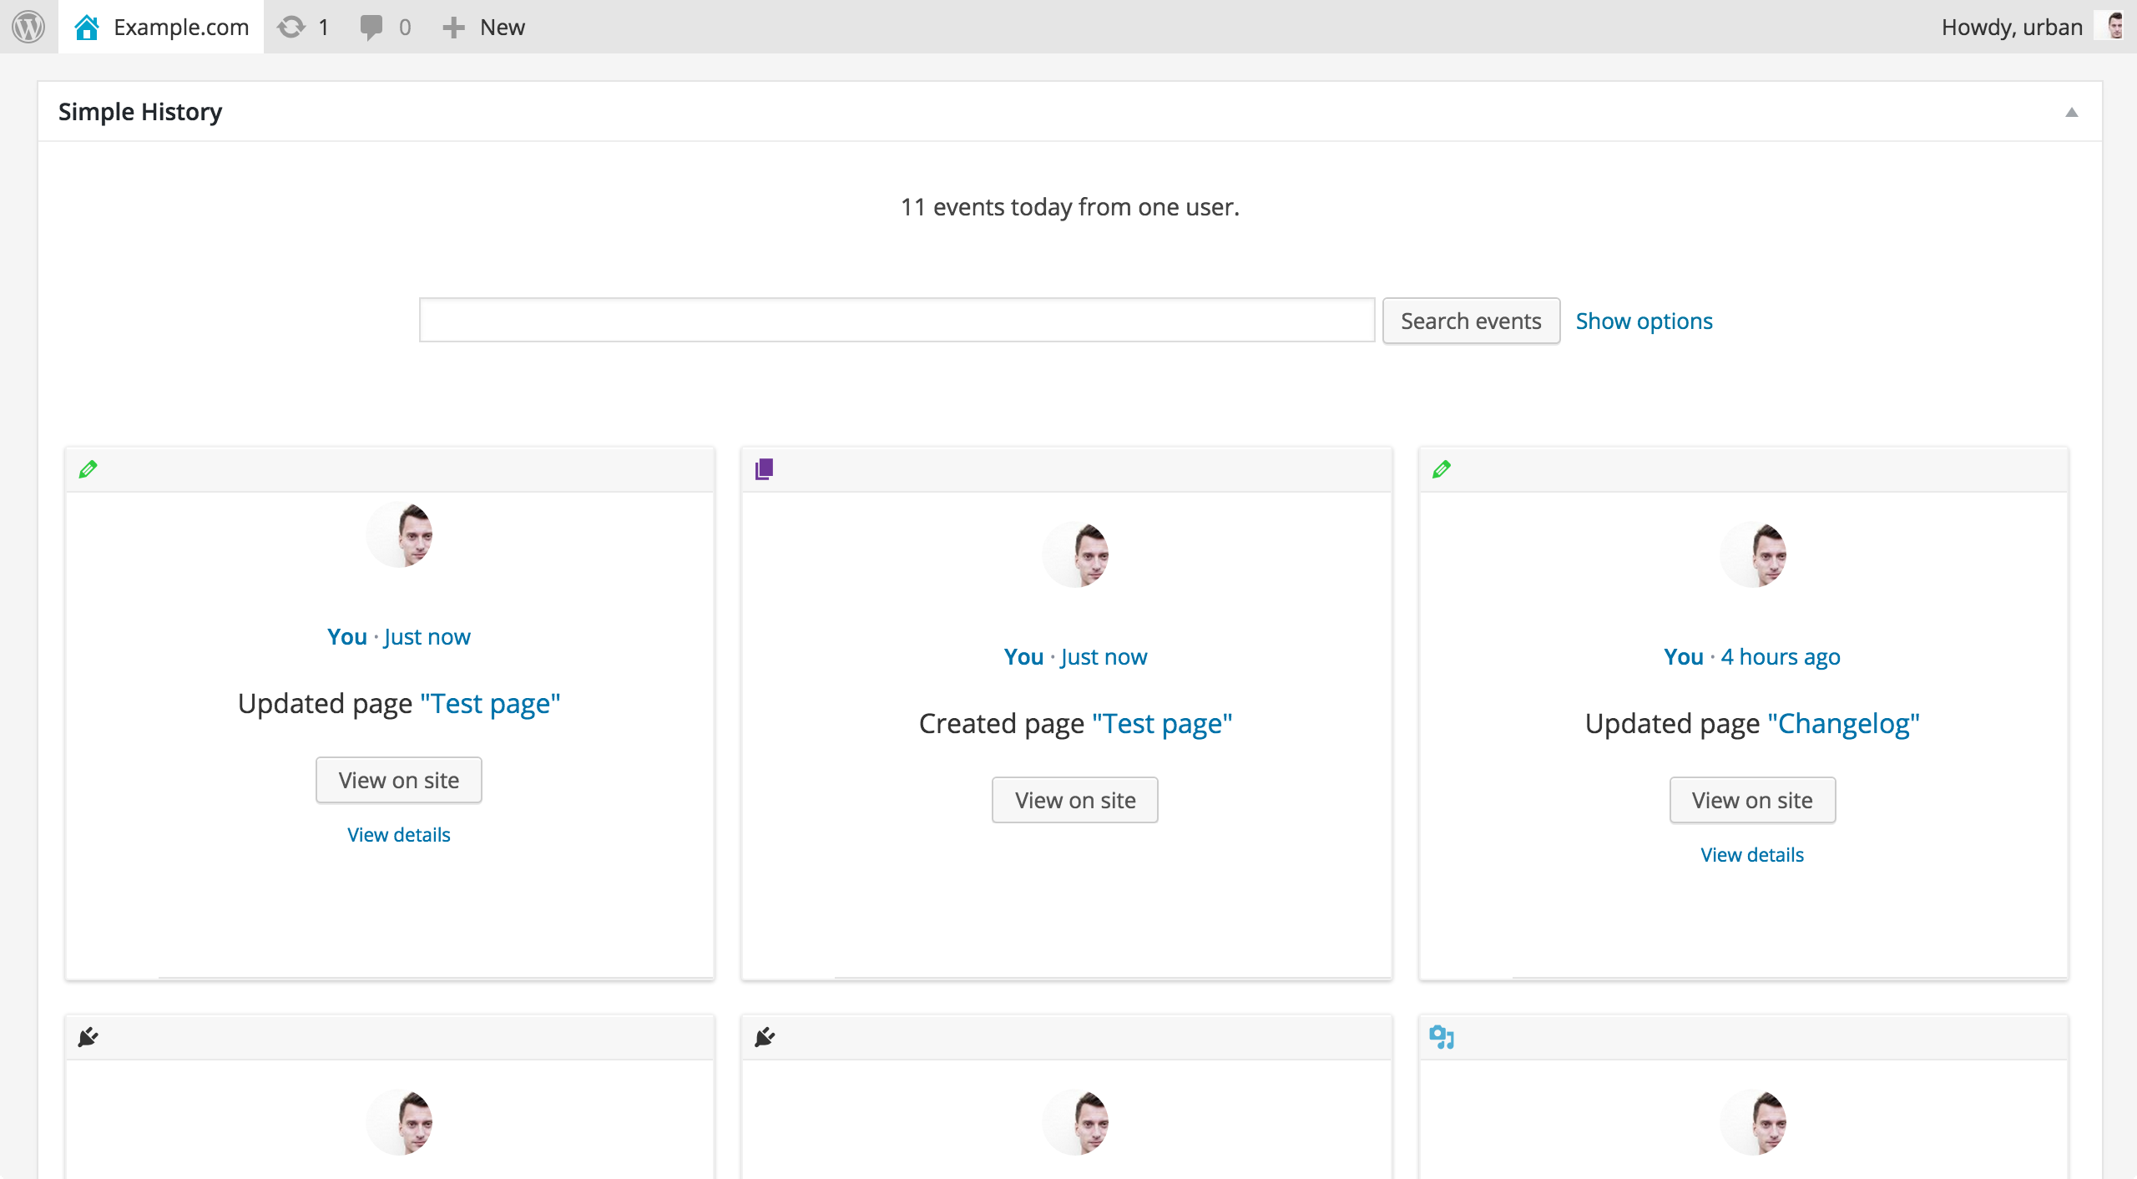Collapse the Simple History panel

click(x=2071, y=112)
